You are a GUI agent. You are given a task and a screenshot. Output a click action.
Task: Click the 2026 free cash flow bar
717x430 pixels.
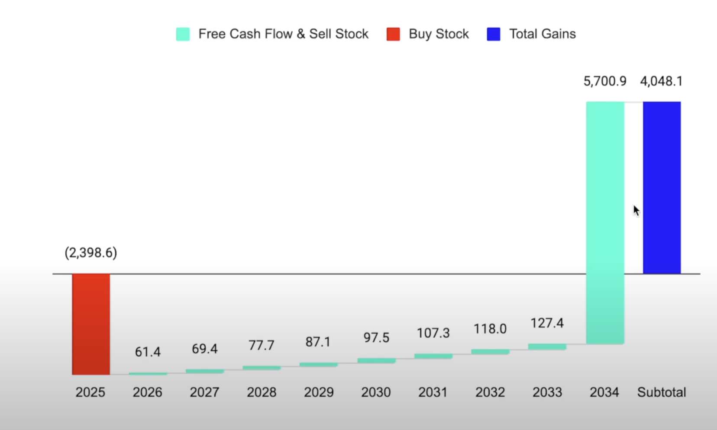148,373
